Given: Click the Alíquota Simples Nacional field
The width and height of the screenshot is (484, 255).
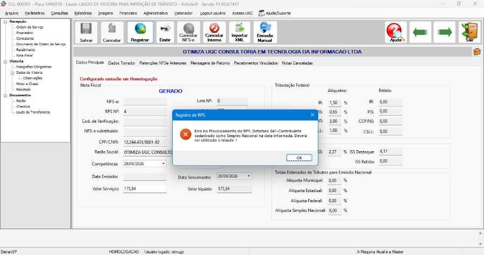Looking at the screenshot, I should point(334,210).
